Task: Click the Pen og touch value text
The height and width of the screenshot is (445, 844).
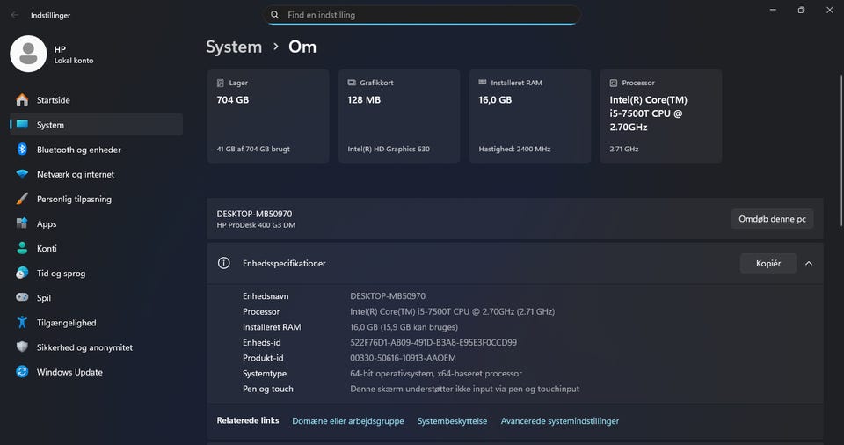Action: click(464, 389)
